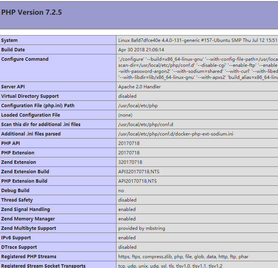Click the Zend Extension Build label
This screenshot has width=278, height=268.
tap(25, 172)
